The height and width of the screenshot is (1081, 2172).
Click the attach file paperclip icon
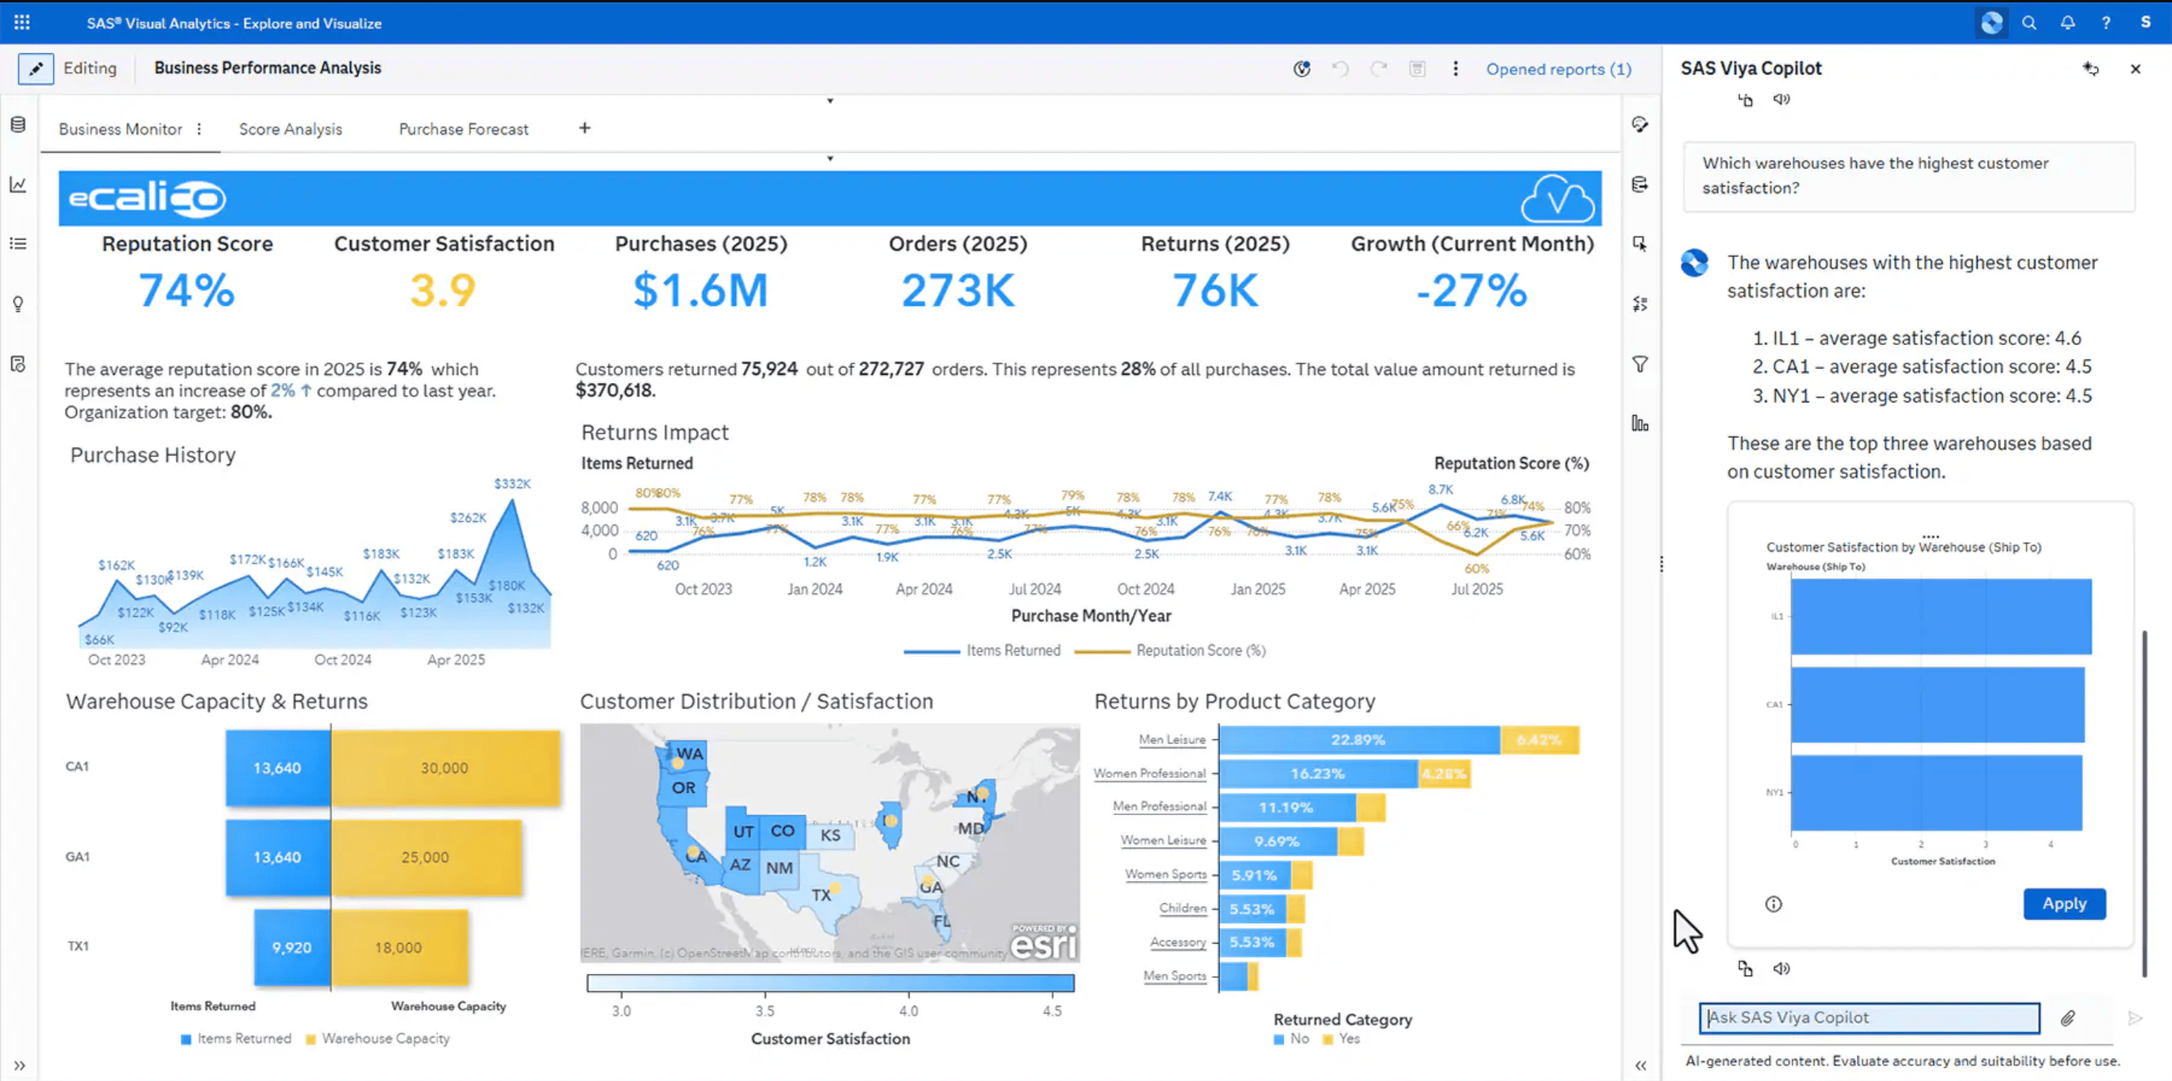(2067, 1018)
